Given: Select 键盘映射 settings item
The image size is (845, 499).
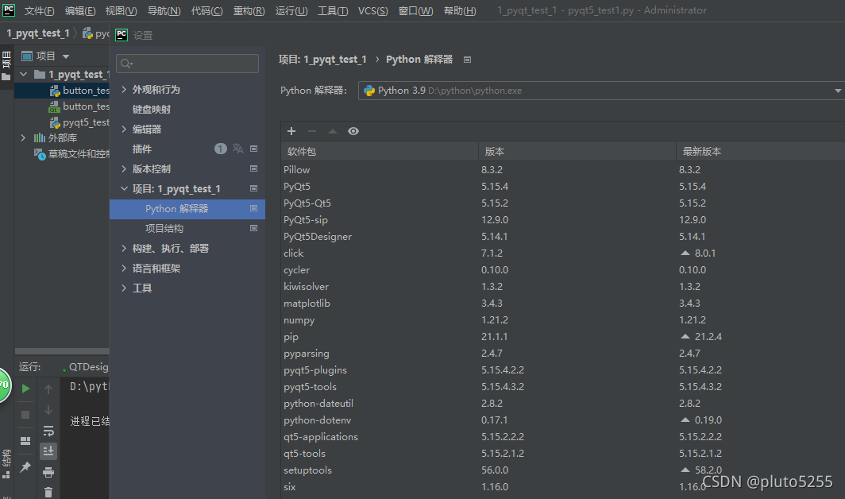Looking at the screenshot, I should (x=152, y=110).
